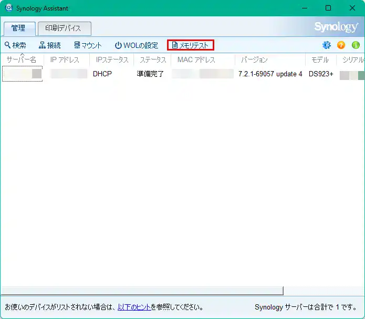
Task: Click the 検索 search toolbar icon
Action: [x=8, y=45]
